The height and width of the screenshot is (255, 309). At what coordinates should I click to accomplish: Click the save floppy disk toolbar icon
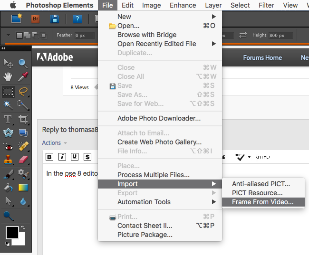click(x=55, y=19)
